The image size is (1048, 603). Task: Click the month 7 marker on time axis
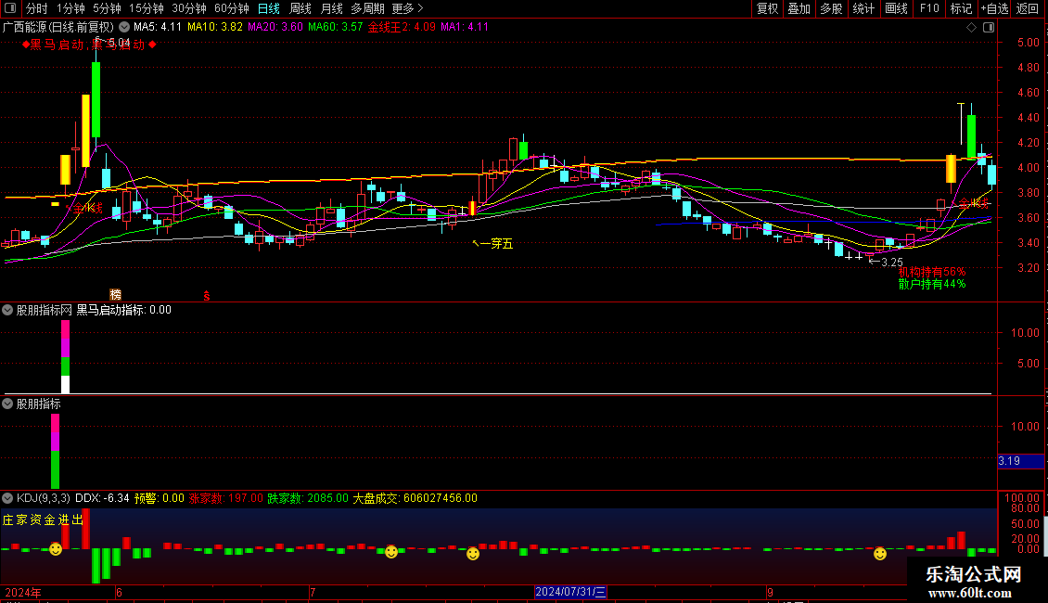(313, 592)
